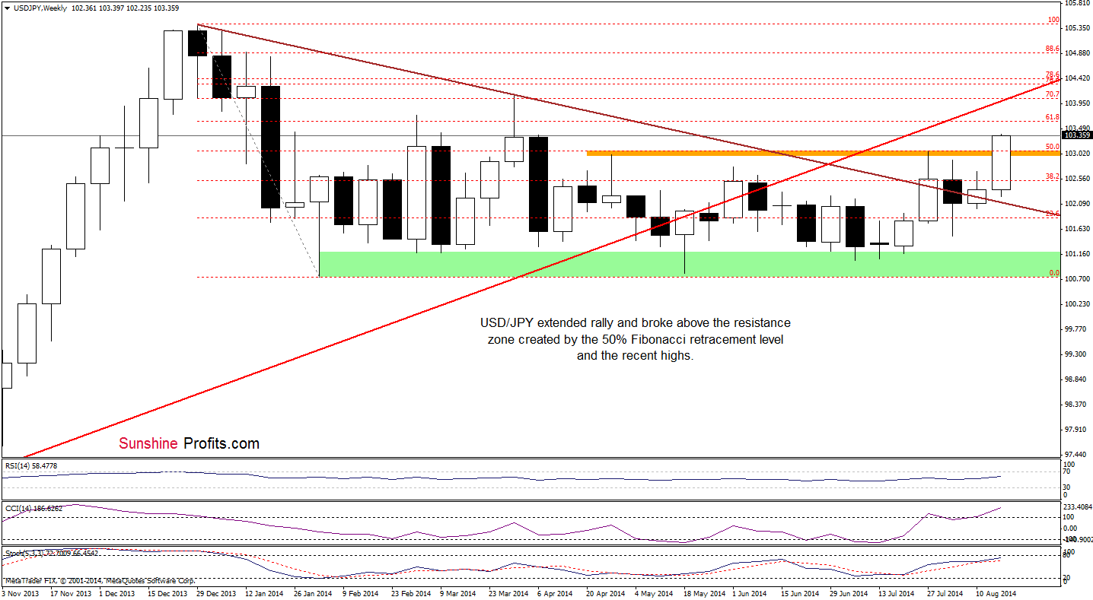The width and height of the screenshot is (1093, 600).
Task: Click date label 9 Mar 2014
Action: (460, 593)
